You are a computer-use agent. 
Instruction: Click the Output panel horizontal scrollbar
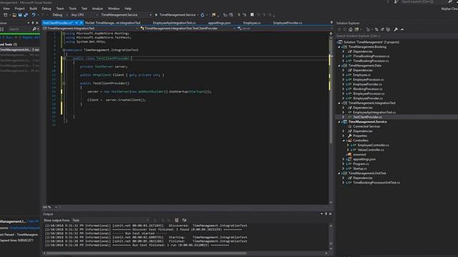click(146, 253)
